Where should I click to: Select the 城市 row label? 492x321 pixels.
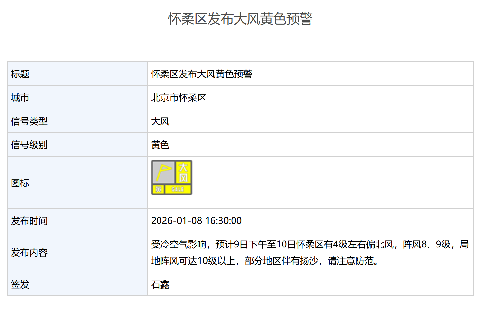(20, 98)
